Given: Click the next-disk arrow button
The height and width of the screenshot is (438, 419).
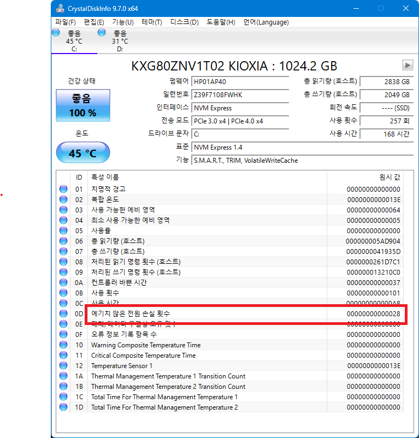Looking at the screenshot, I should [408, 66].
